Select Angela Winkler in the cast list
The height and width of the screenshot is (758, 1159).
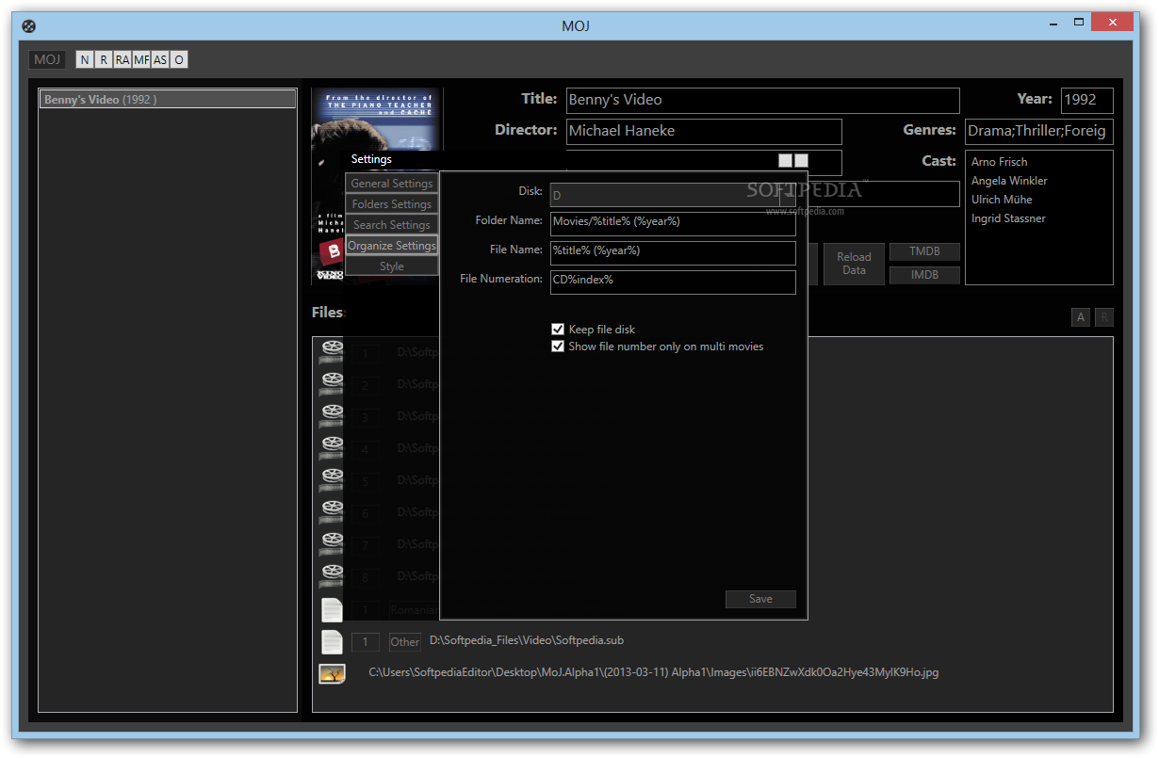pos(1009,181)
